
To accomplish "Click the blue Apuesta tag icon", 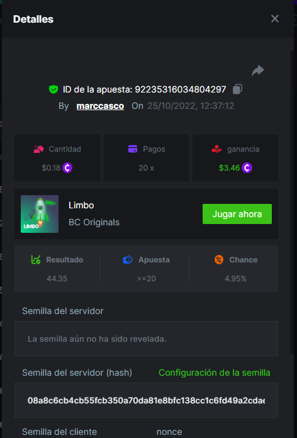I will pyautogui.click(x=128, y=260).
